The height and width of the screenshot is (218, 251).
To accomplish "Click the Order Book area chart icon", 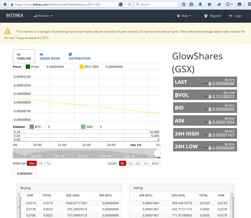I will 42,54.
